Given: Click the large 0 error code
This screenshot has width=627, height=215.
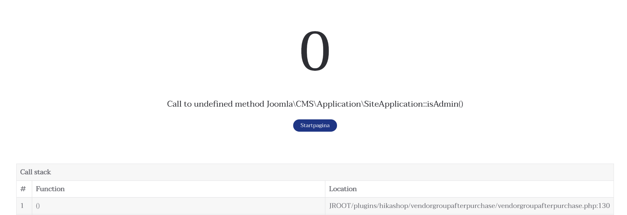Looking at the screenshot, I should coord(315,51).
